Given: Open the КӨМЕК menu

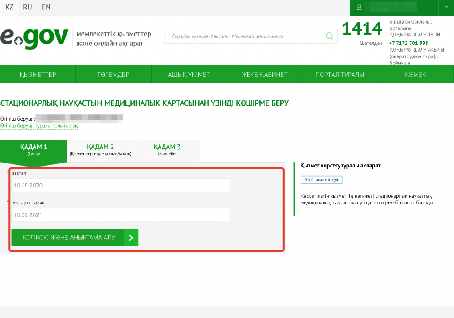Looking at the screenshot, I should point(415,75).
